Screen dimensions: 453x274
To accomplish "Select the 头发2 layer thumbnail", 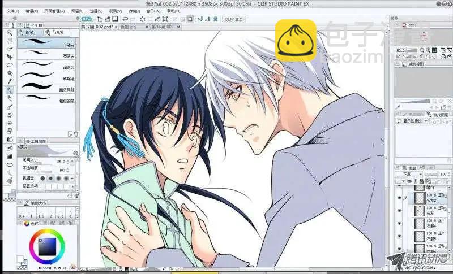I will (x=418, y=198).
